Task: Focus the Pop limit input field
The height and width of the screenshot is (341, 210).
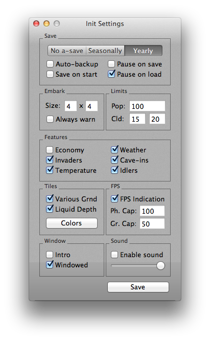Action: pyautogui.click(x=147, y=106)
